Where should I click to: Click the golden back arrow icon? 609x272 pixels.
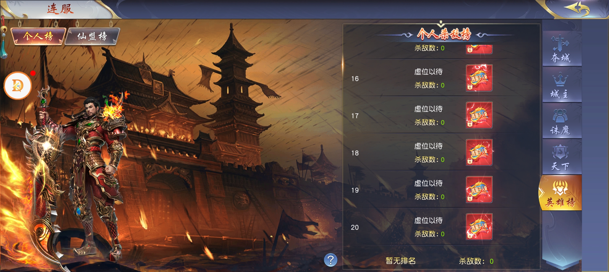coord(576,9)
